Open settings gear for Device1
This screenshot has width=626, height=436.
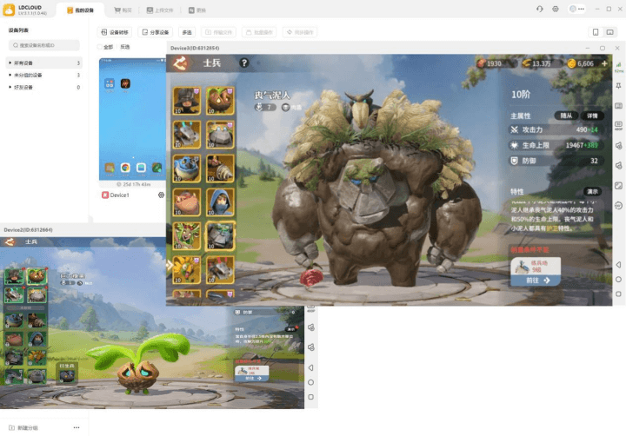pyautogui.click(x=161, y=195)
